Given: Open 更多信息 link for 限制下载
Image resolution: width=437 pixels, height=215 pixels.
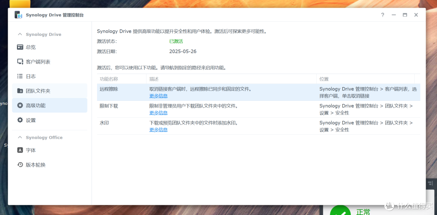Looking at the screenshot, I should [x=158, y=113].
